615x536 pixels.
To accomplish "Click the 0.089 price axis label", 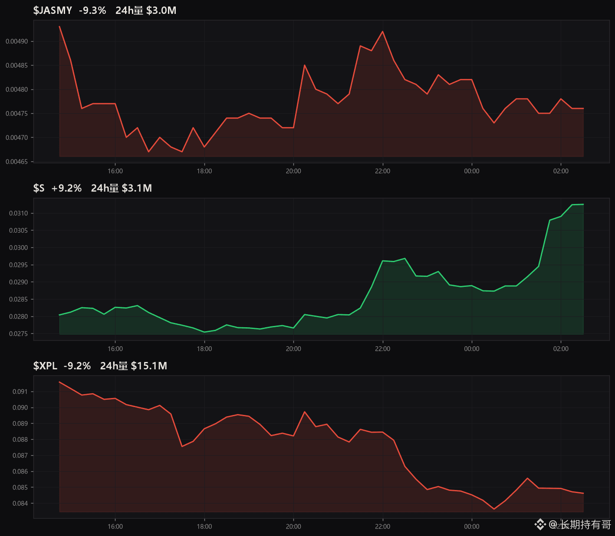I will (x=20, y=424).
